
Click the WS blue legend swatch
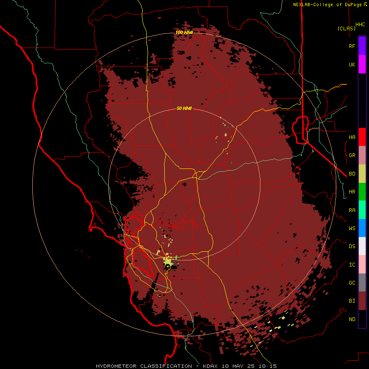pos(362,228)
